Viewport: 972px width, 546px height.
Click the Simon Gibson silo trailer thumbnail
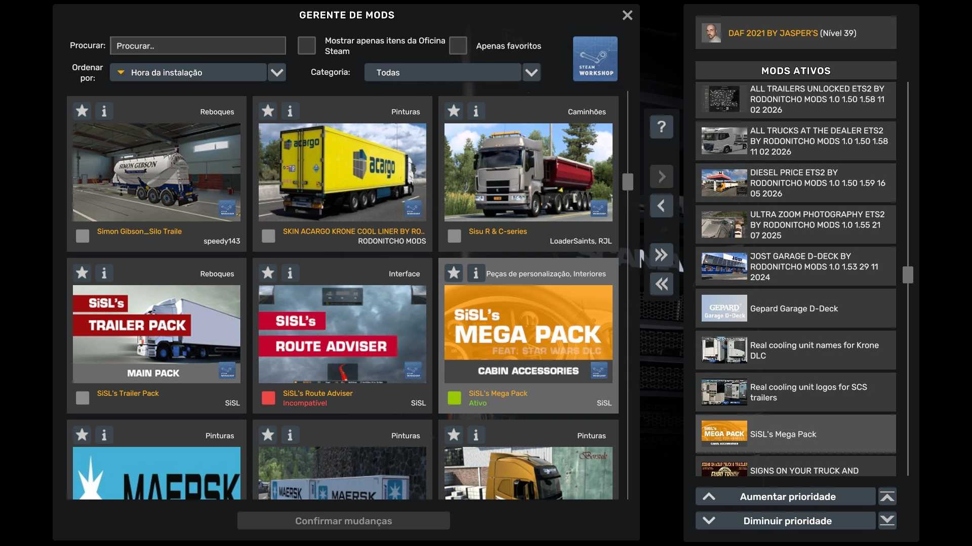click(x=156, y=172)
